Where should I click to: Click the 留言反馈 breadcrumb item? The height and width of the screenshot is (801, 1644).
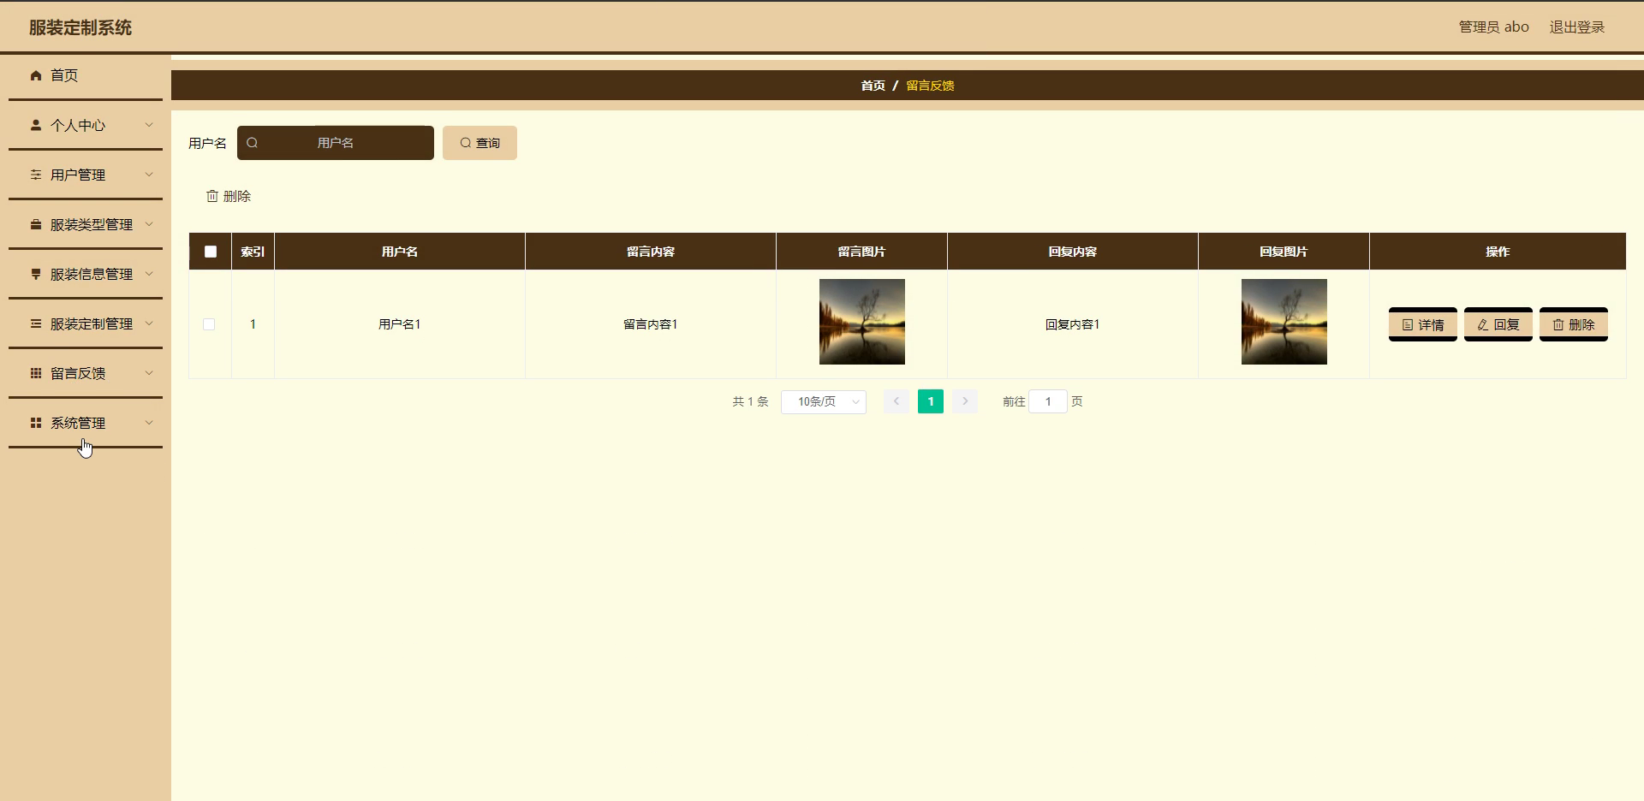point(930,86)
